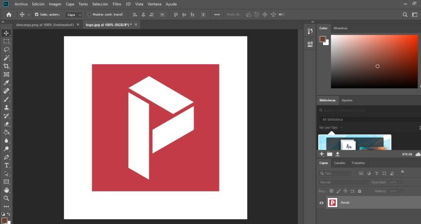Open the Opacidad value dropdown
The image size is (421, 224).
pyautogui.click(x=401, y=182)
